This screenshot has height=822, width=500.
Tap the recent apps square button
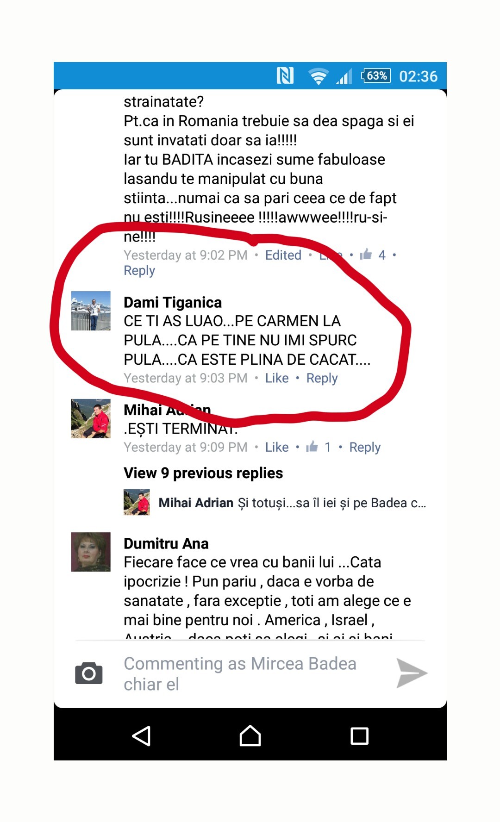coord(359,735)
